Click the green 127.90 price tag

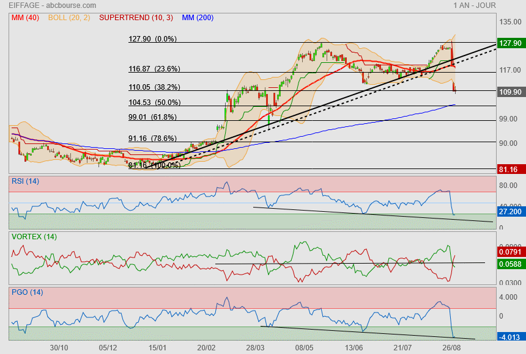510,43
